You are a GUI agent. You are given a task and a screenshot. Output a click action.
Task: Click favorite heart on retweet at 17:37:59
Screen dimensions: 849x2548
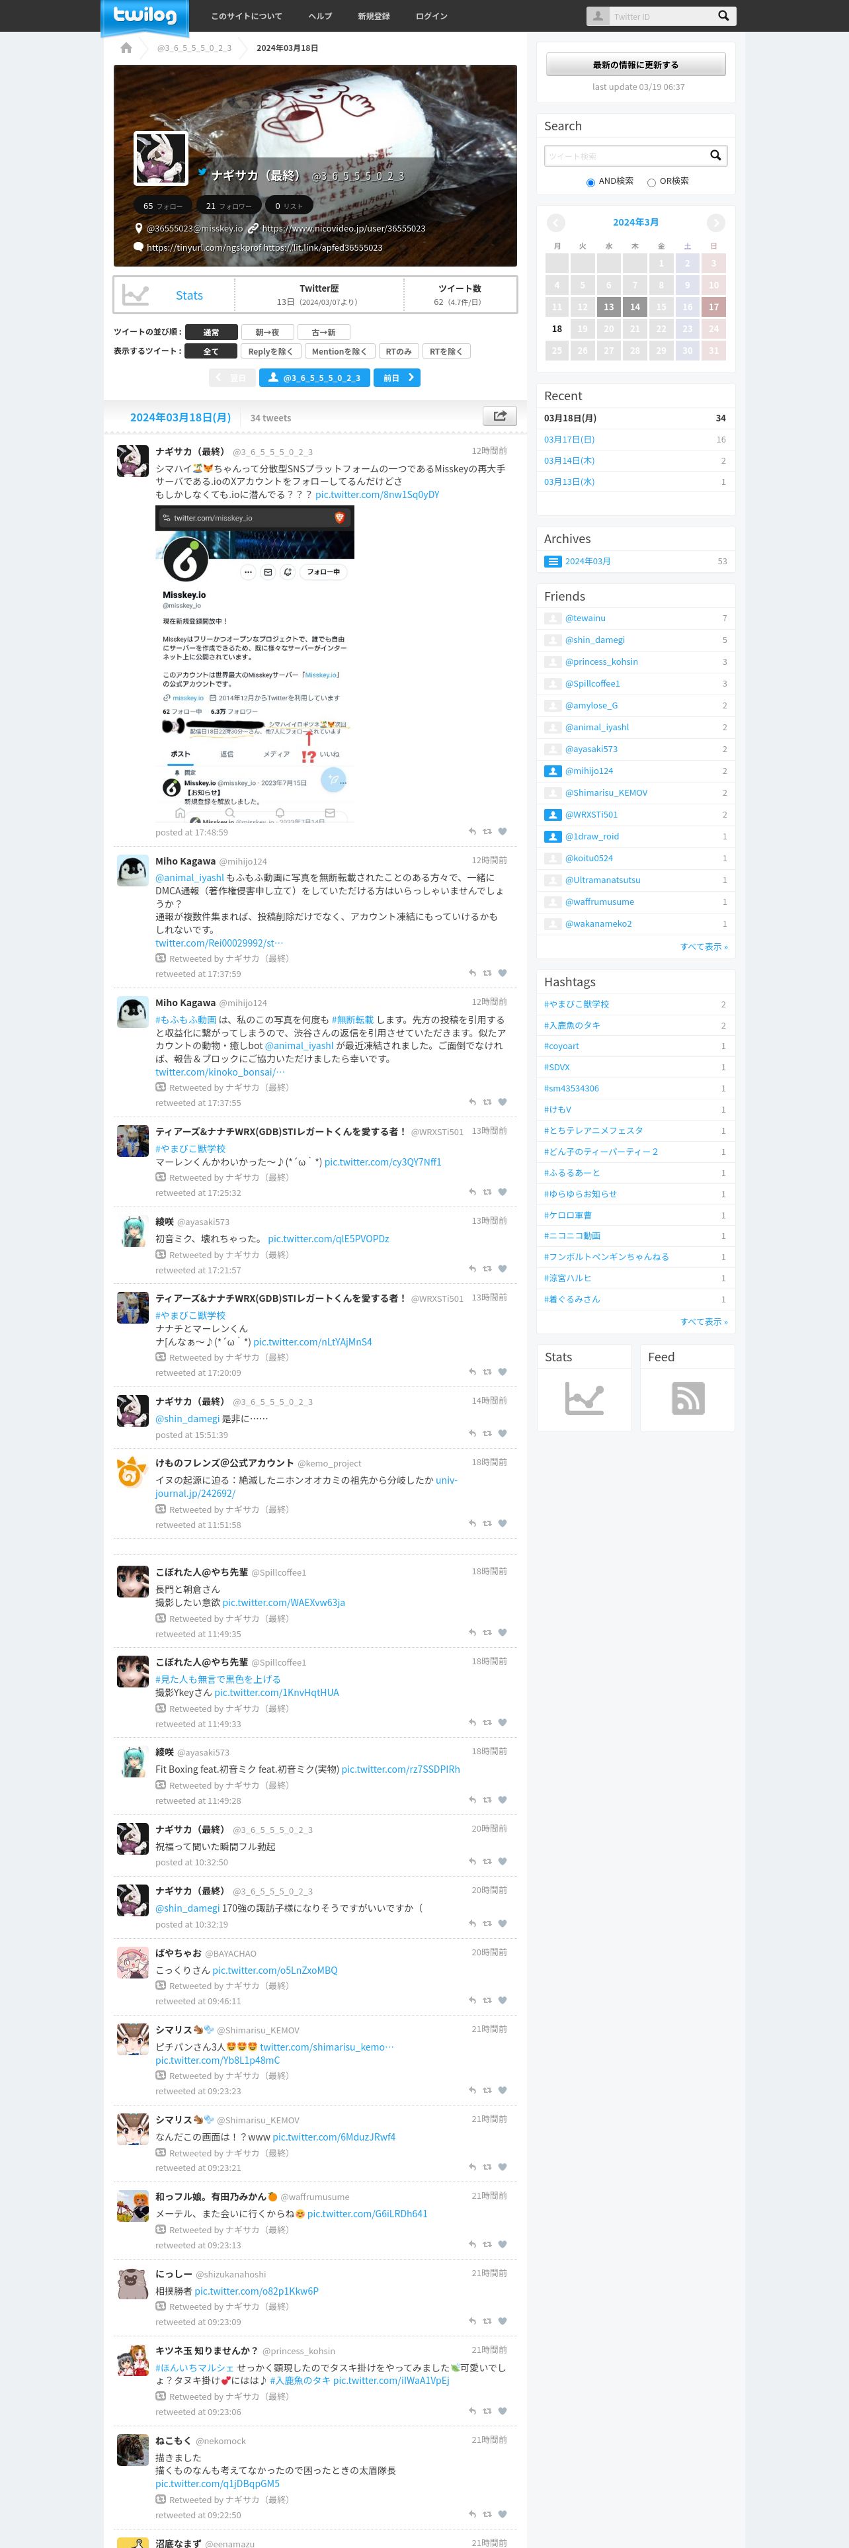(x=502, y=973)
